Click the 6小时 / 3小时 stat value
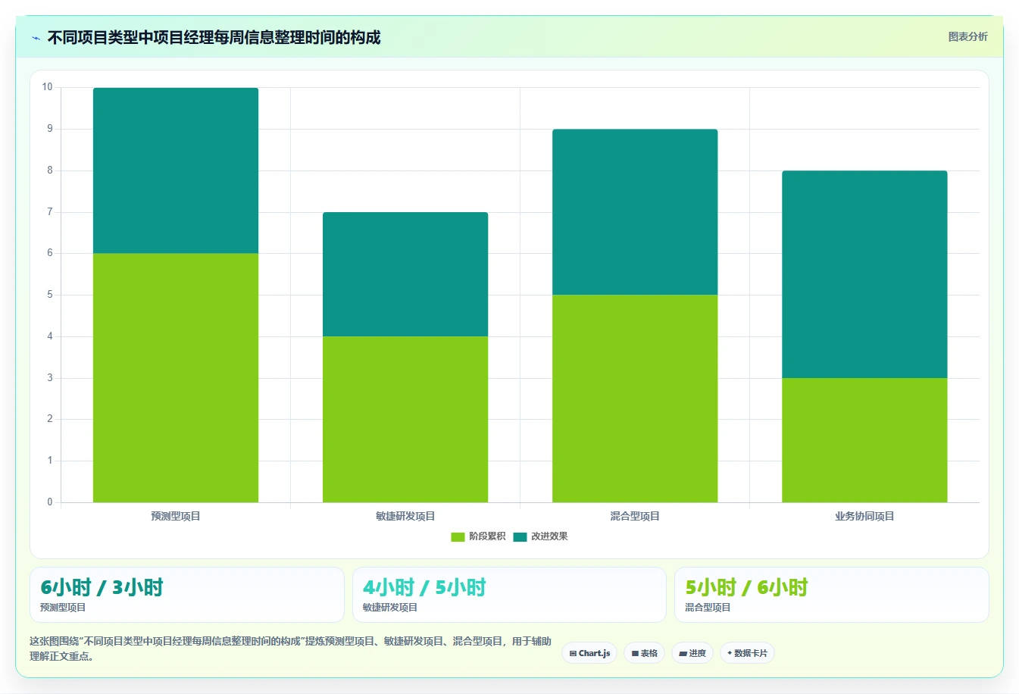Screen dimensions: 1019x694 click(x=102, y=587)
